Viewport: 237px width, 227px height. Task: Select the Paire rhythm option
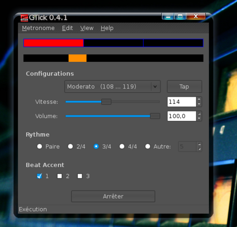click(39, 147)
